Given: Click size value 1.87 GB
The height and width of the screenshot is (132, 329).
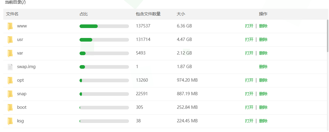Looking at the screenshot, I should [x=184, y=67].
